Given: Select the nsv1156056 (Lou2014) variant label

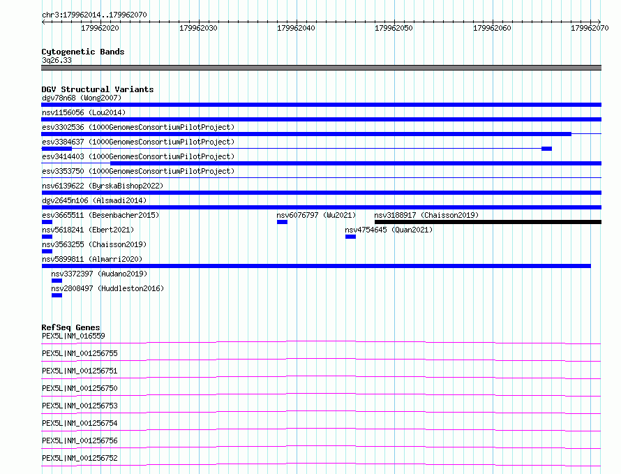Looking at the screenshot, I should click(84, 112).
